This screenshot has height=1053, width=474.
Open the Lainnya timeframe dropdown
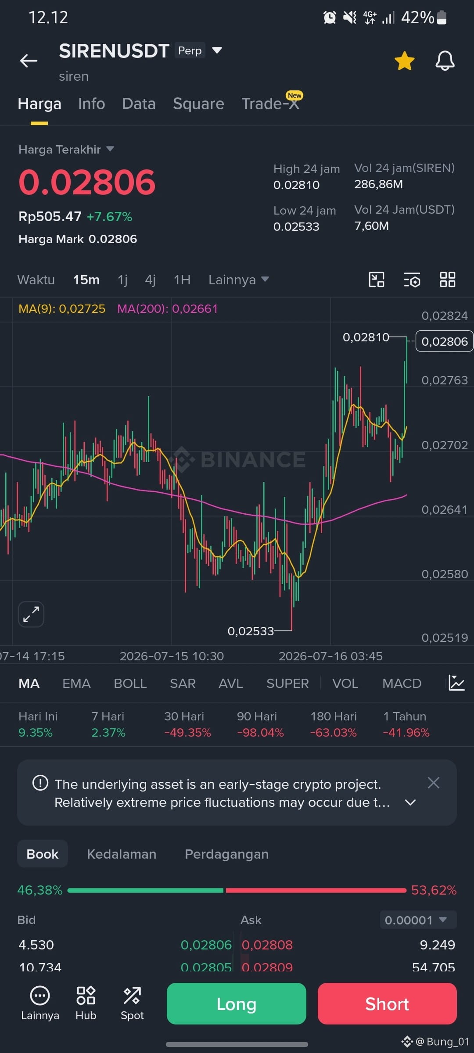coord(239,279)
